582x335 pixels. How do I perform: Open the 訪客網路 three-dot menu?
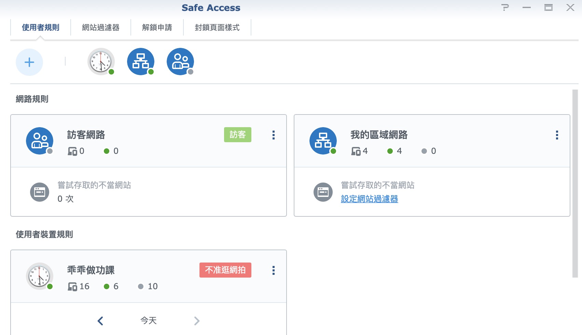(274, 135)
